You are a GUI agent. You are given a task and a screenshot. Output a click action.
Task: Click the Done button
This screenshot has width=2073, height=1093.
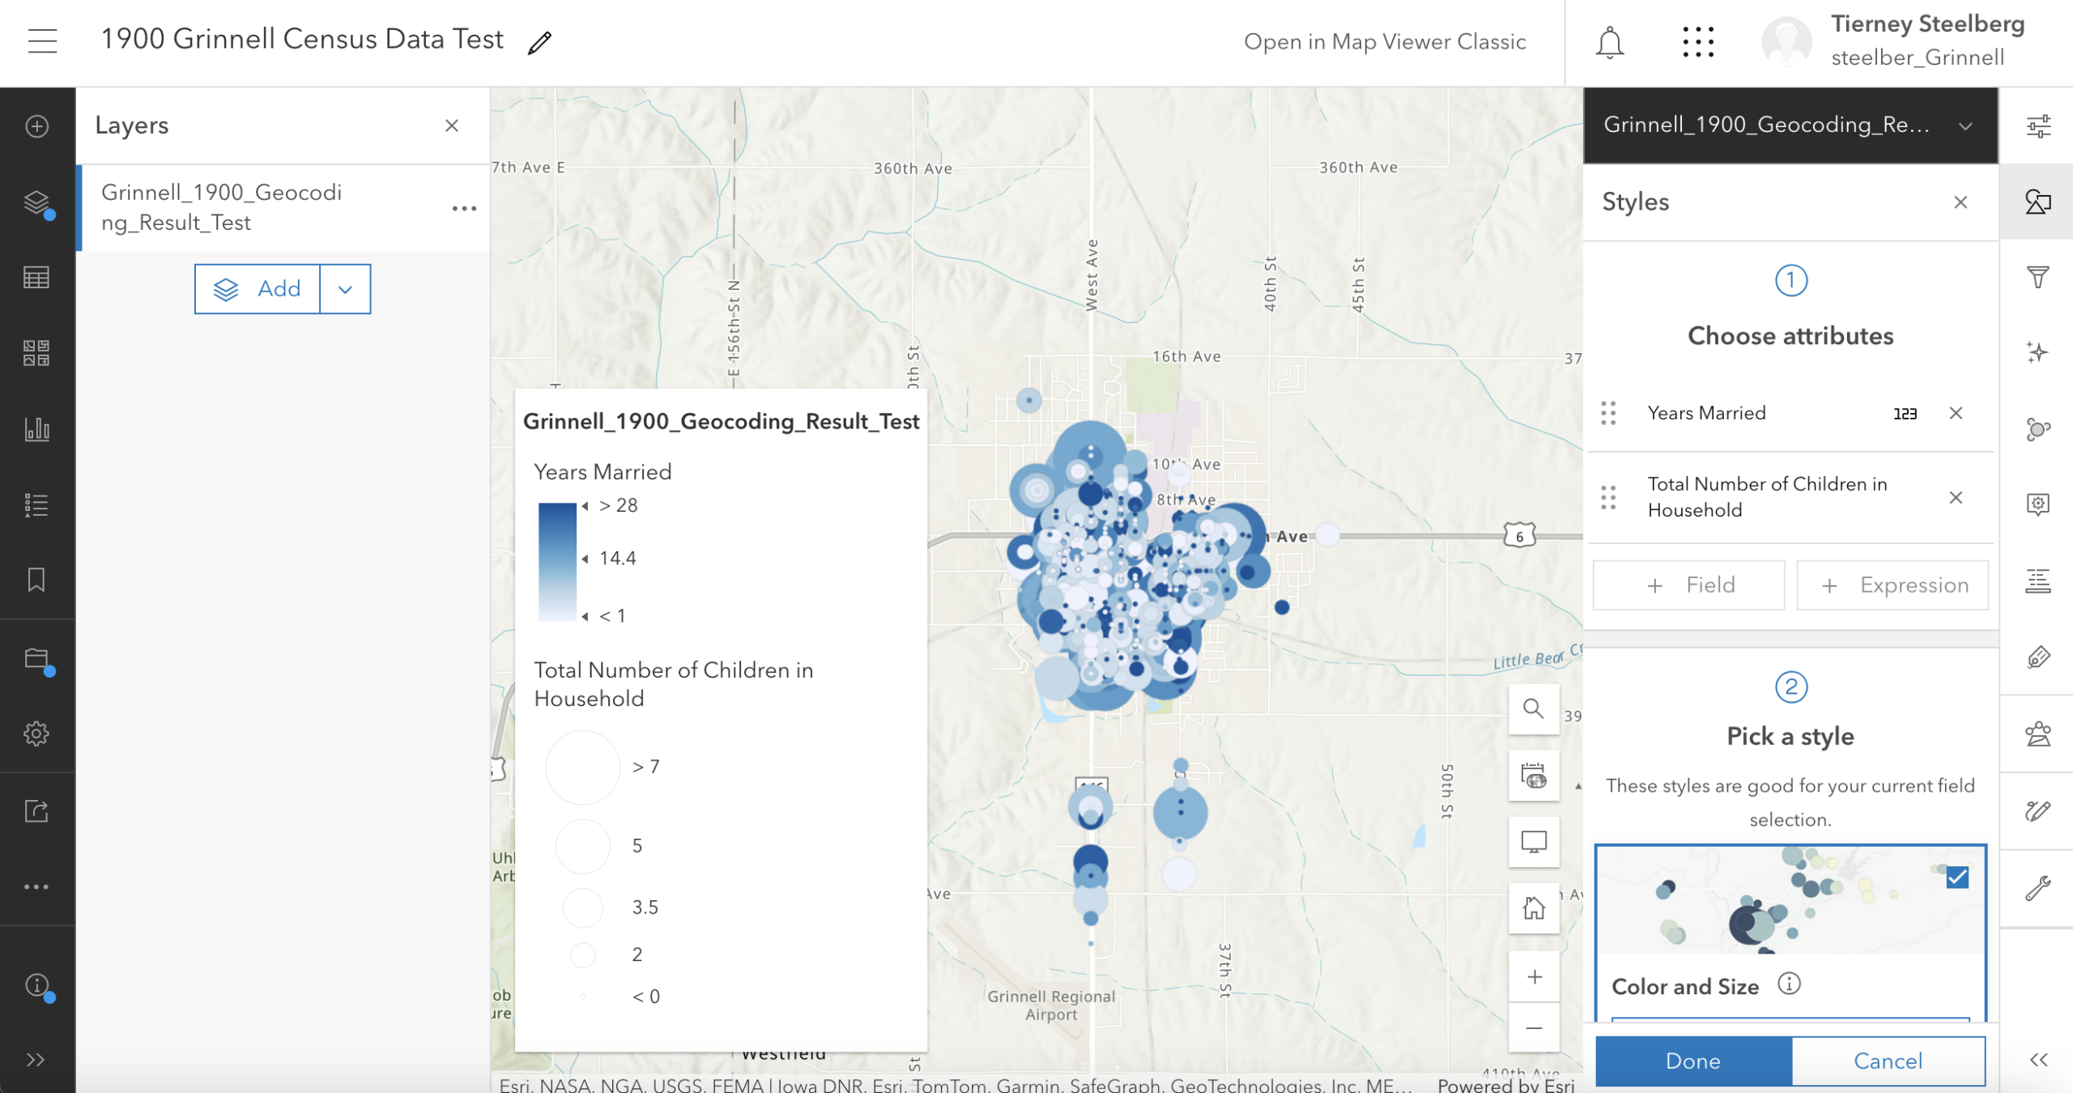(x=1693, y=1061)
